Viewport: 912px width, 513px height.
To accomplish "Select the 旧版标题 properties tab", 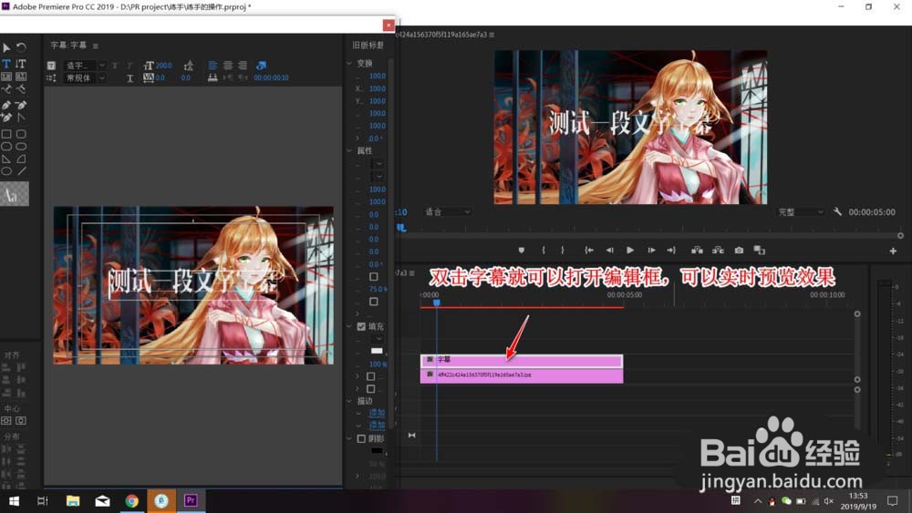I will [368, 46].
